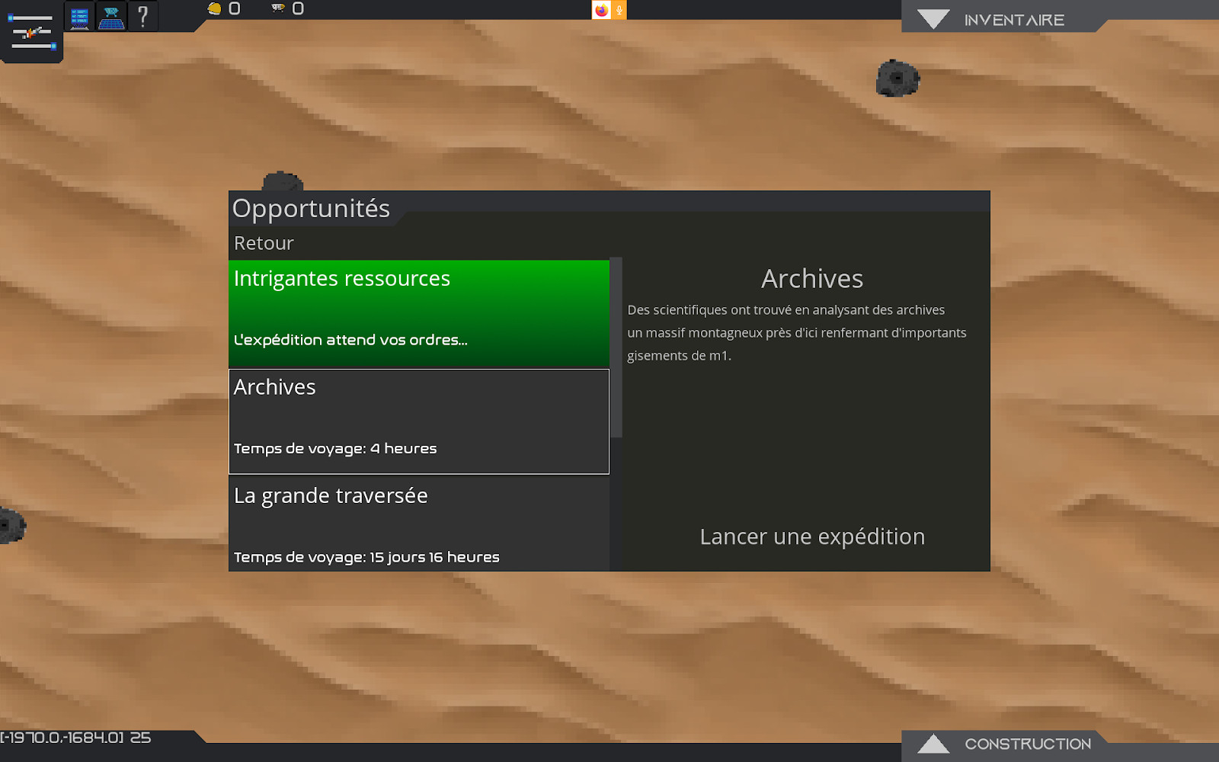The width and height of the screenshot is (1219, 762).
Task: Click the Firefox icon in the top bar
Action: [x=601, y=10]
